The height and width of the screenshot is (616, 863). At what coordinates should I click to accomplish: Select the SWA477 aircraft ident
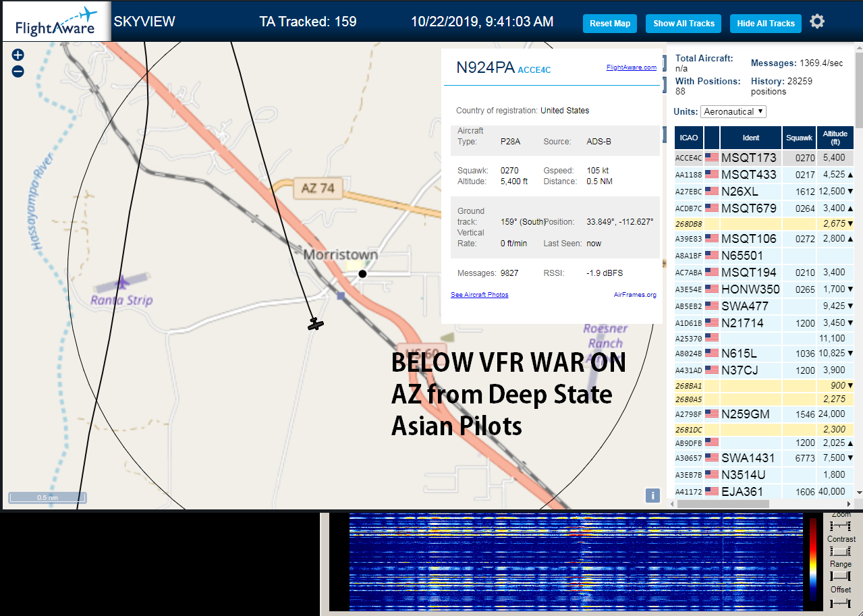pyautogui.click(x=745, y=306)
